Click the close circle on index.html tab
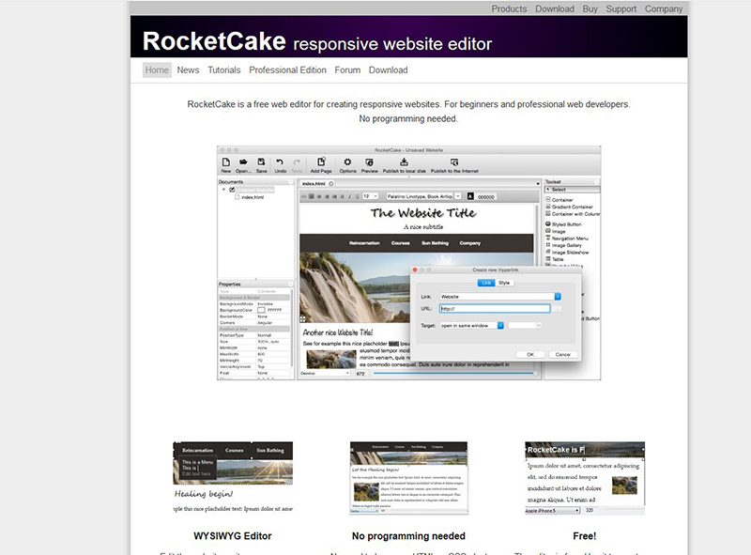The image size is (751, 555). pyautogui.click(x=331, y=183)
